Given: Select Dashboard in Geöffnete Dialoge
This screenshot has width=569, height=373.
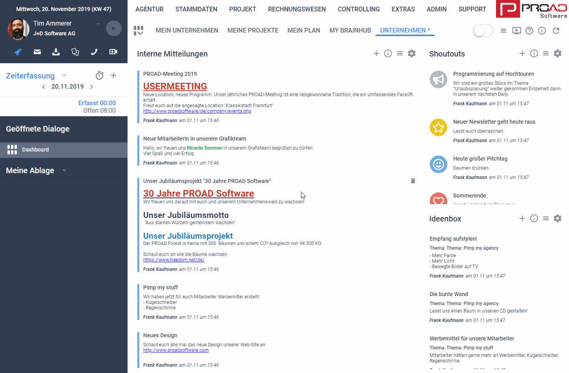Looking at the screenshot, I should pyautogui.click(x=35, y=150).
